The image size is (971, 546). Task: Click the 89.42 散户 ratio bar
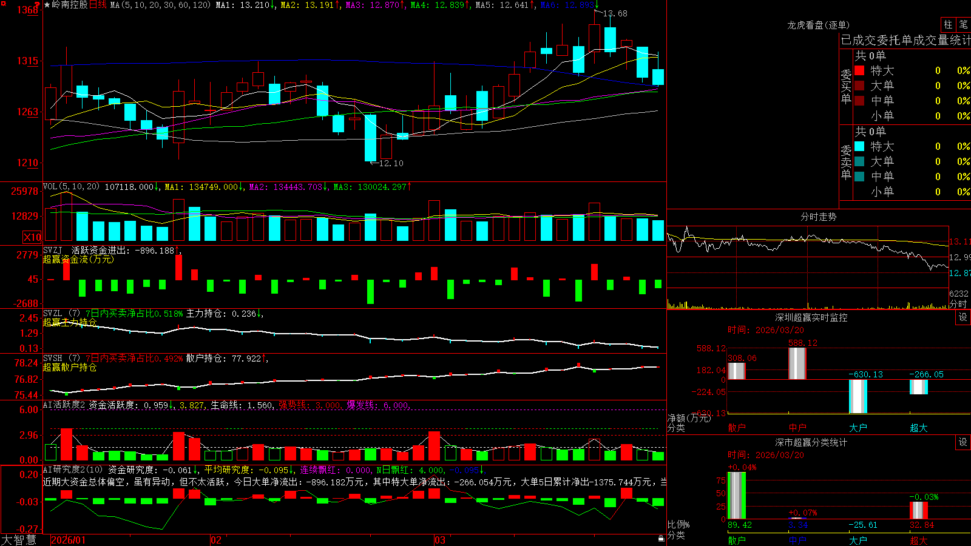[x=736, y=495]
